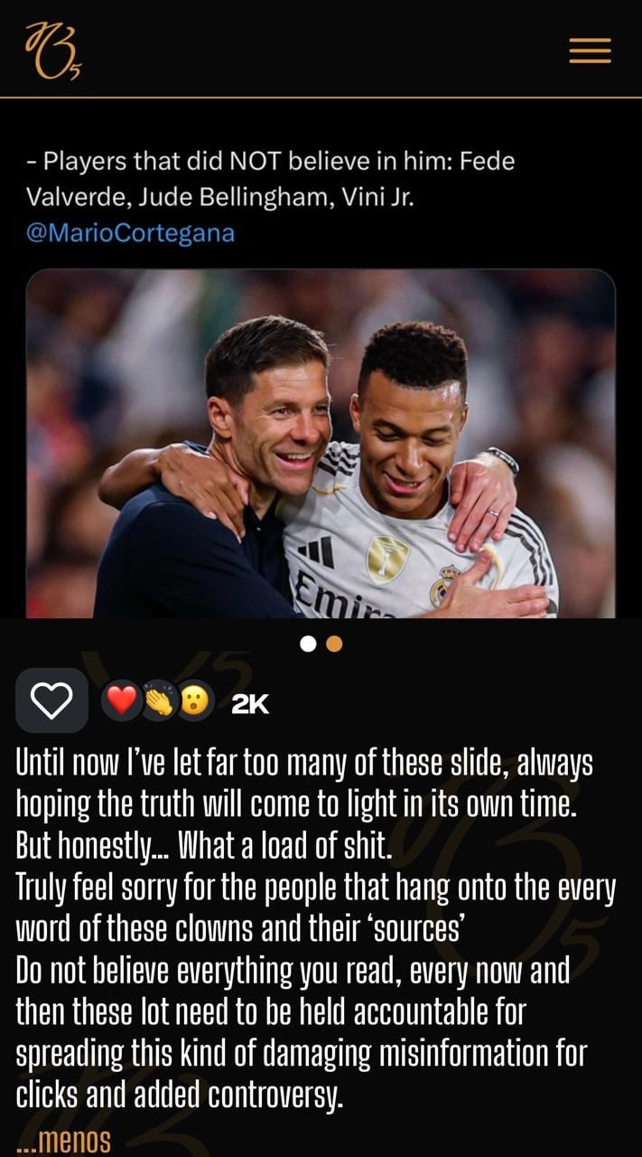Collapse the caption with "...menos"

[x=63, y=1140]
